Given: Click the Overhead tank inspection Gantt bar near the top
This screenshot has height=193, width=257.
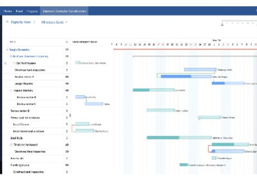Looking at the screenshot, I should click(x=200, y=69).
